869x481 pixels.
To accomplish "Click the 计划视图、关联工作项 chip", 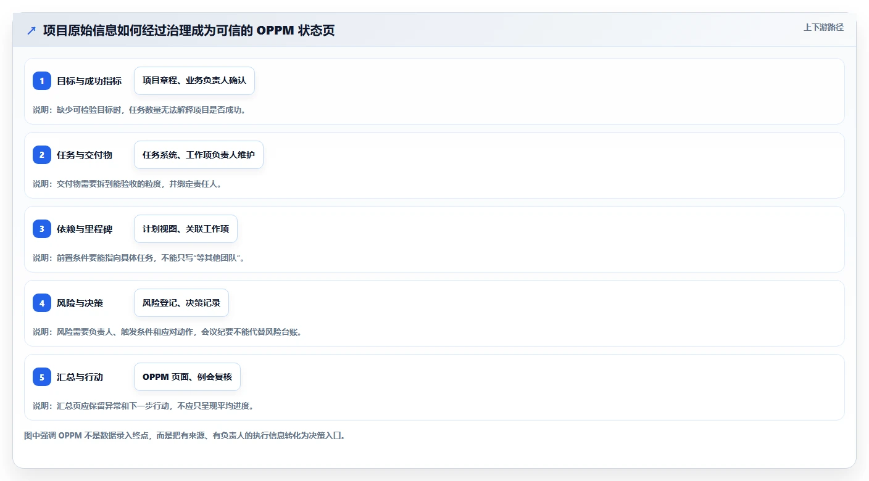I will [x=186, y=229].
